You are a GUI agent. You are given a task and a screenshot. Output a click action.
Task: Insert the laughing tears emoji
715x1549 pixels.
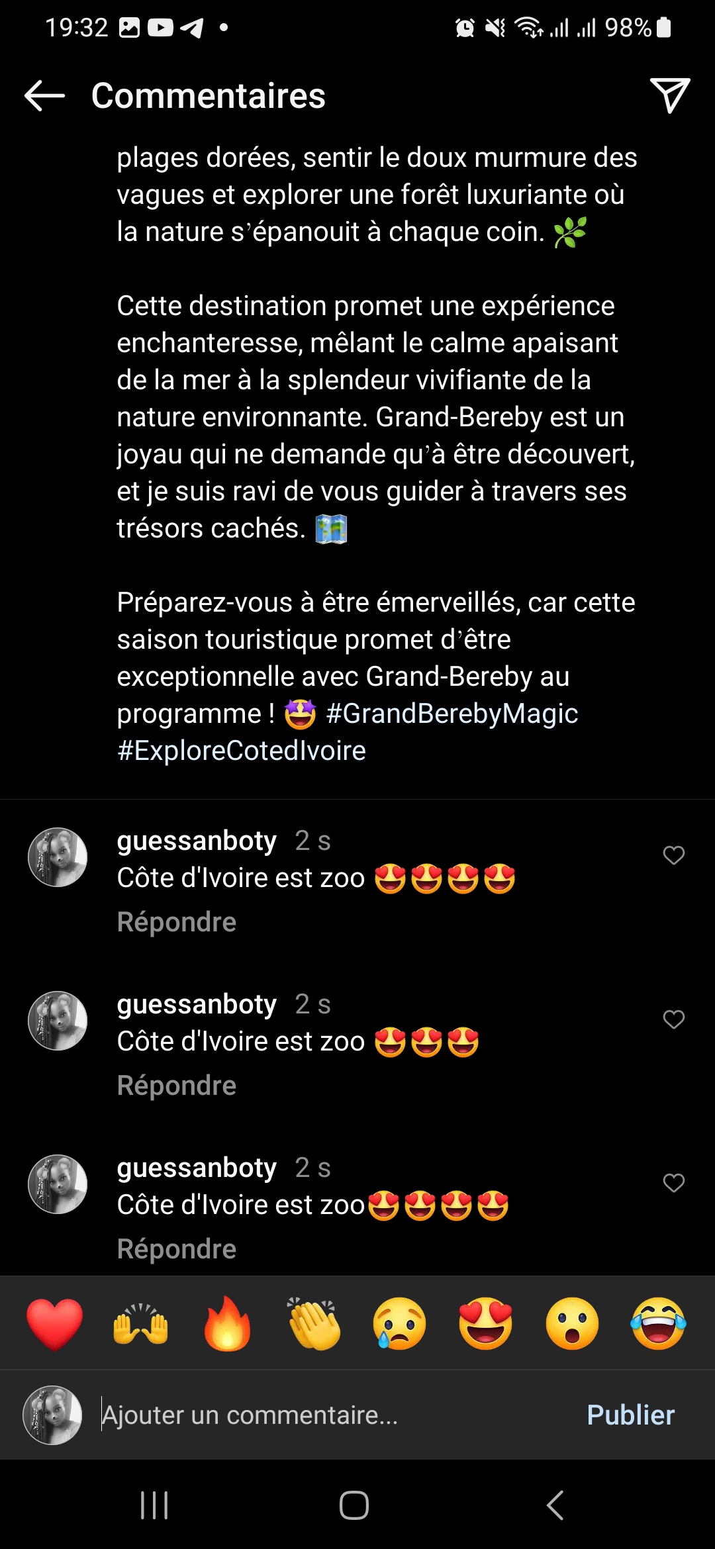coord(658,1324)
